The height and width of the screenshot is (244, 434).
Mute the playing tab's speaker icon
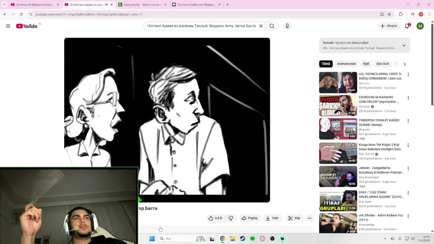[x=106, y=5]
